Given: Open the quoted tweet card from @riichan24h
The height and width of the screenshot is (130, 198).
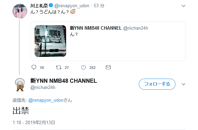Looking at the screenshot, I should pos(108,41).
